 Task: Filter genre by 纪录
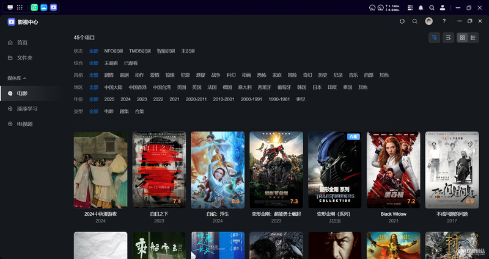(x=338, y=75)
